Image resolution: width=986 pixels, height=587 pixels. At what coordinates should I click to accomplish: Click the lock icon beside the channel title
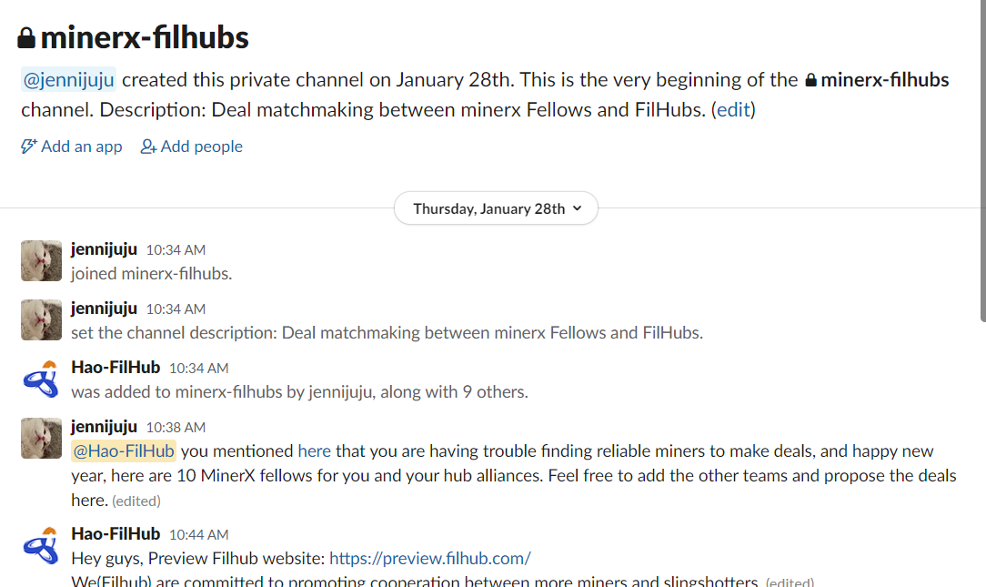coord(26,36)
